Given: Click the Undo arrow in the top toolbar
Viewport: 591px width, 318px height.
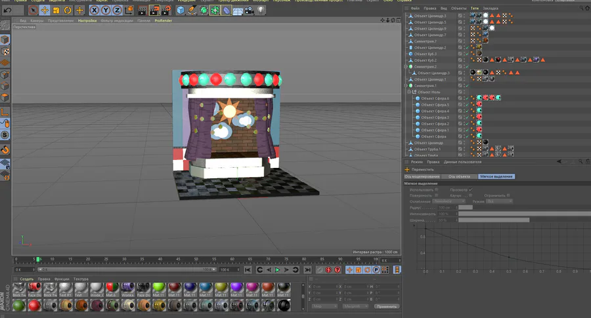Looking at the screenshot, I should tap(7, 10).
